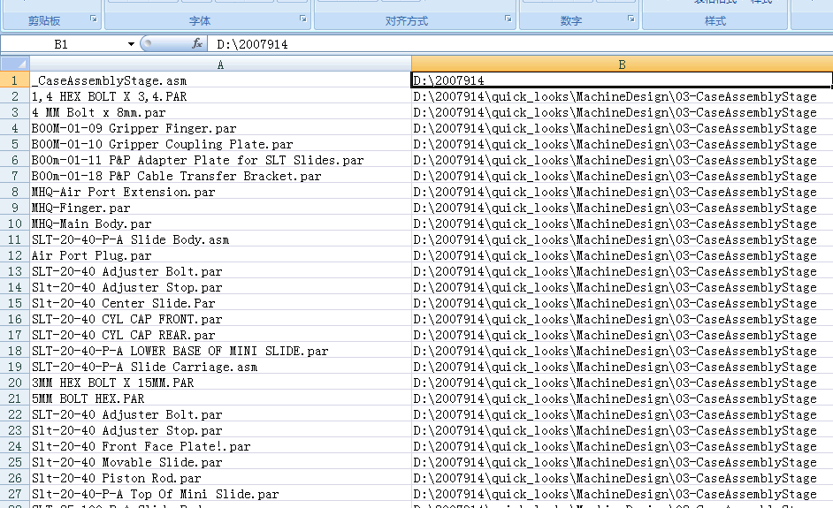Select column B header

pyautogui.click(x=622, y=64)
